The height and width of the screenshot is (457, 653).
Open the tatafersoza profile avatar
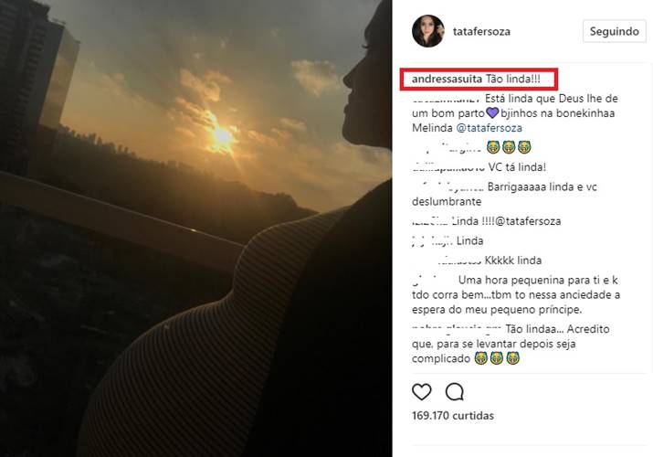tap(427, 31)
